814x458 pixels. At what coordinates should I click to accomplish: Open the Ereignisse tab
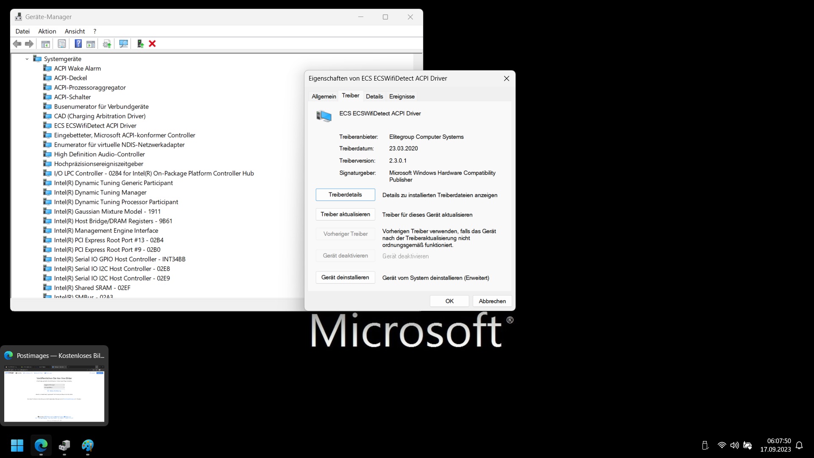(401, 96)
